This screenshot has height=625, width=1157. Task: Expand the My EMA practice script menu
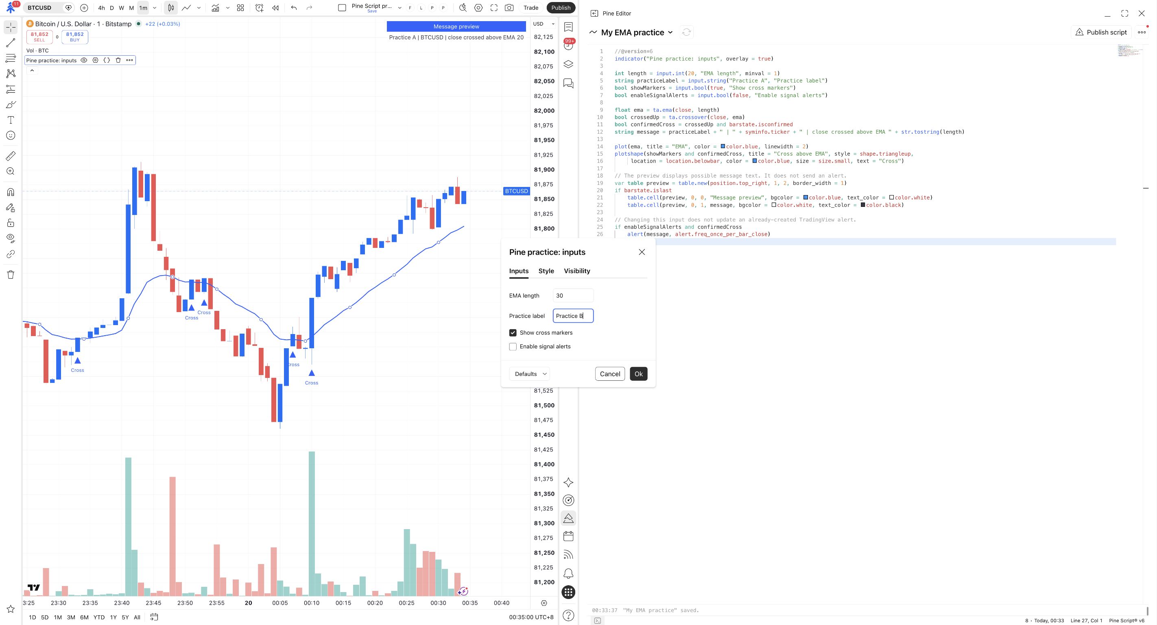point(670,32)
